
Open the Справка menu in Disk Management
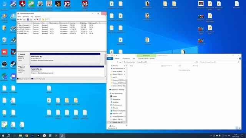point(38,16)
